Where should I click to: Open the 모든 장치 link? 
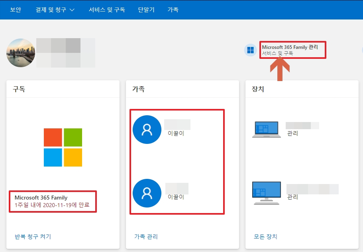pyautogui.click(x=265, y=236)
